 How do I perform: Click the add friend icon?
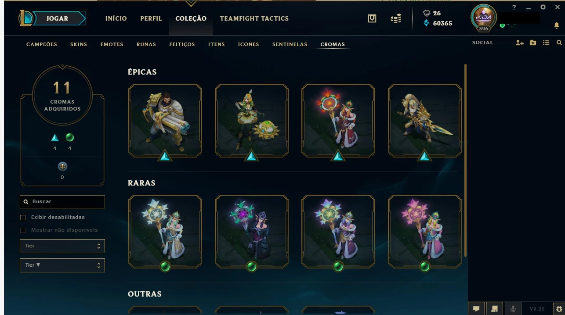520,43
